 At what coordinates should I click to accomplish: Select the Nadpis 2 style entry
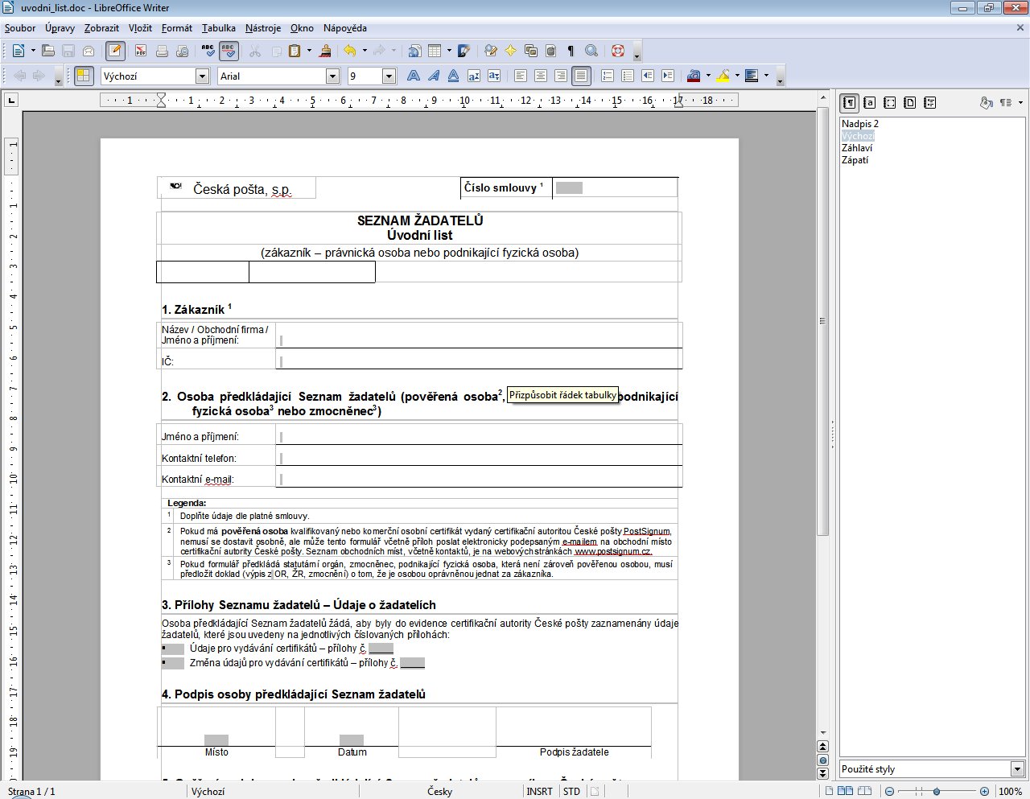click(x=859, y=124)
